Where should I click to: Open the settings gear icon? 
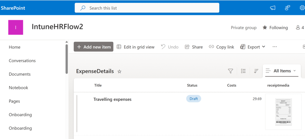[x=302, y=8]
